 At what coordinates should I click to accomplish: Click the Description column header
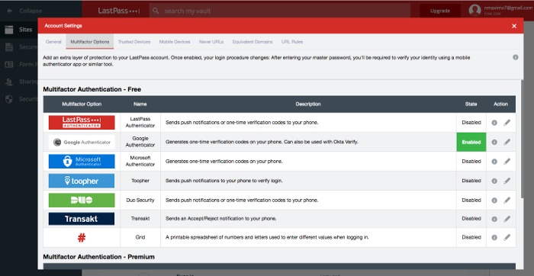click(x=308, y=104)
